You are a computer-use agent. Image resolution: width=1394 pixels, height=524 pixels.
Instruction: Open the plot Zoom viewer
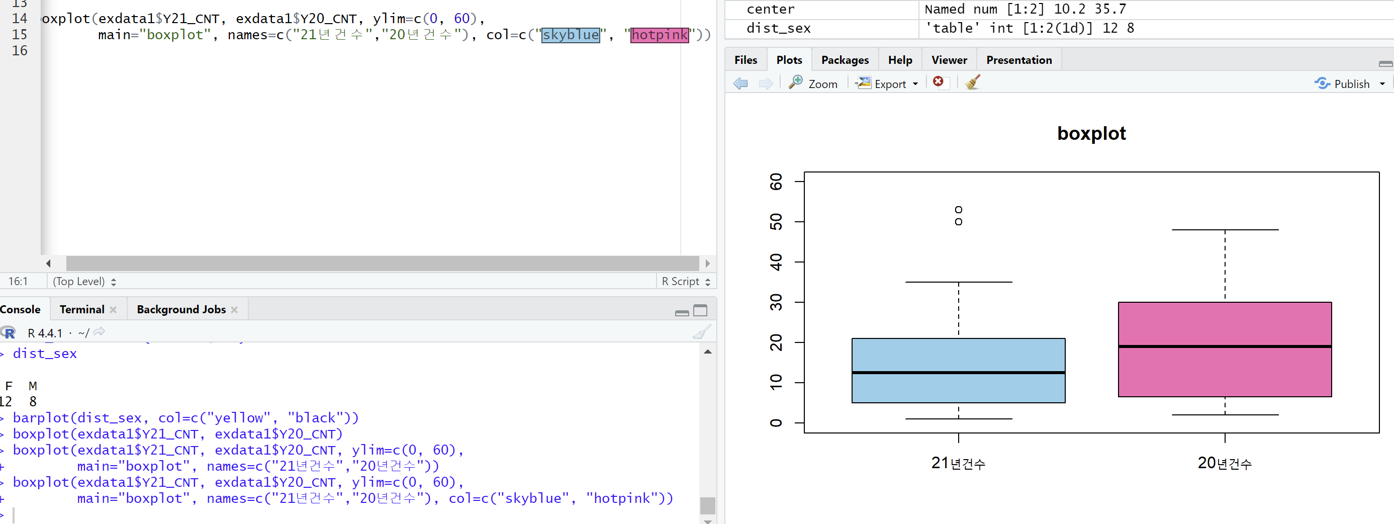pyautogui.click(x=813, y=83)
